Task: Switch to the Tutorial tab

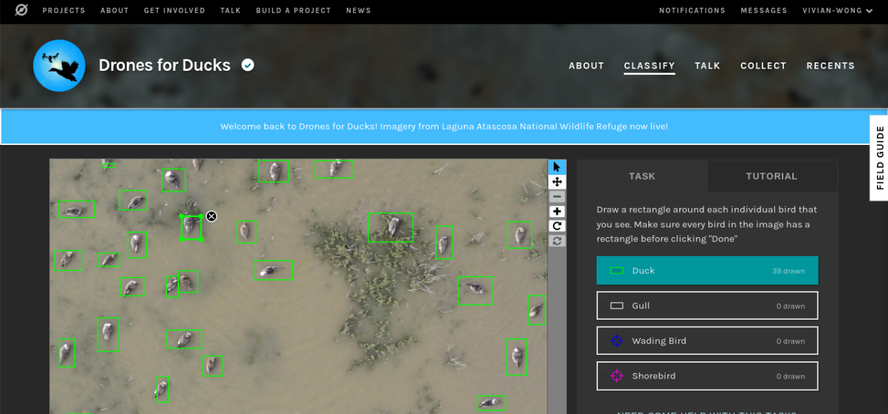Action: [771, 176]
